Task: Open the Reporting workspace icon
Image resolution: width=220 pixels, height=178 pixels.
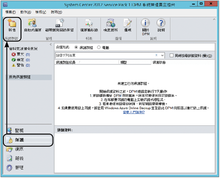Action: click(9, 158)
